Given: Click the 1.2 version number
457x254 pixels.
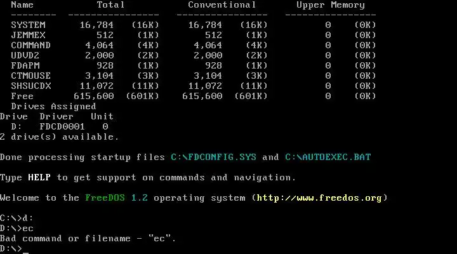Looking at the screenshot, I should pyautogui.click(x=139, y=197).
